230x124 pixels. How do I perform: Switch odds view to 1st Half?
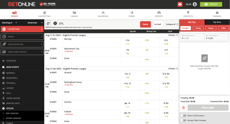click(157, 24)
